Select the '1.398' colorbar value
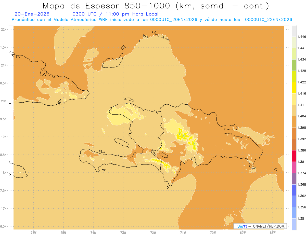This screenshot has height=236, width=306. 302,128
